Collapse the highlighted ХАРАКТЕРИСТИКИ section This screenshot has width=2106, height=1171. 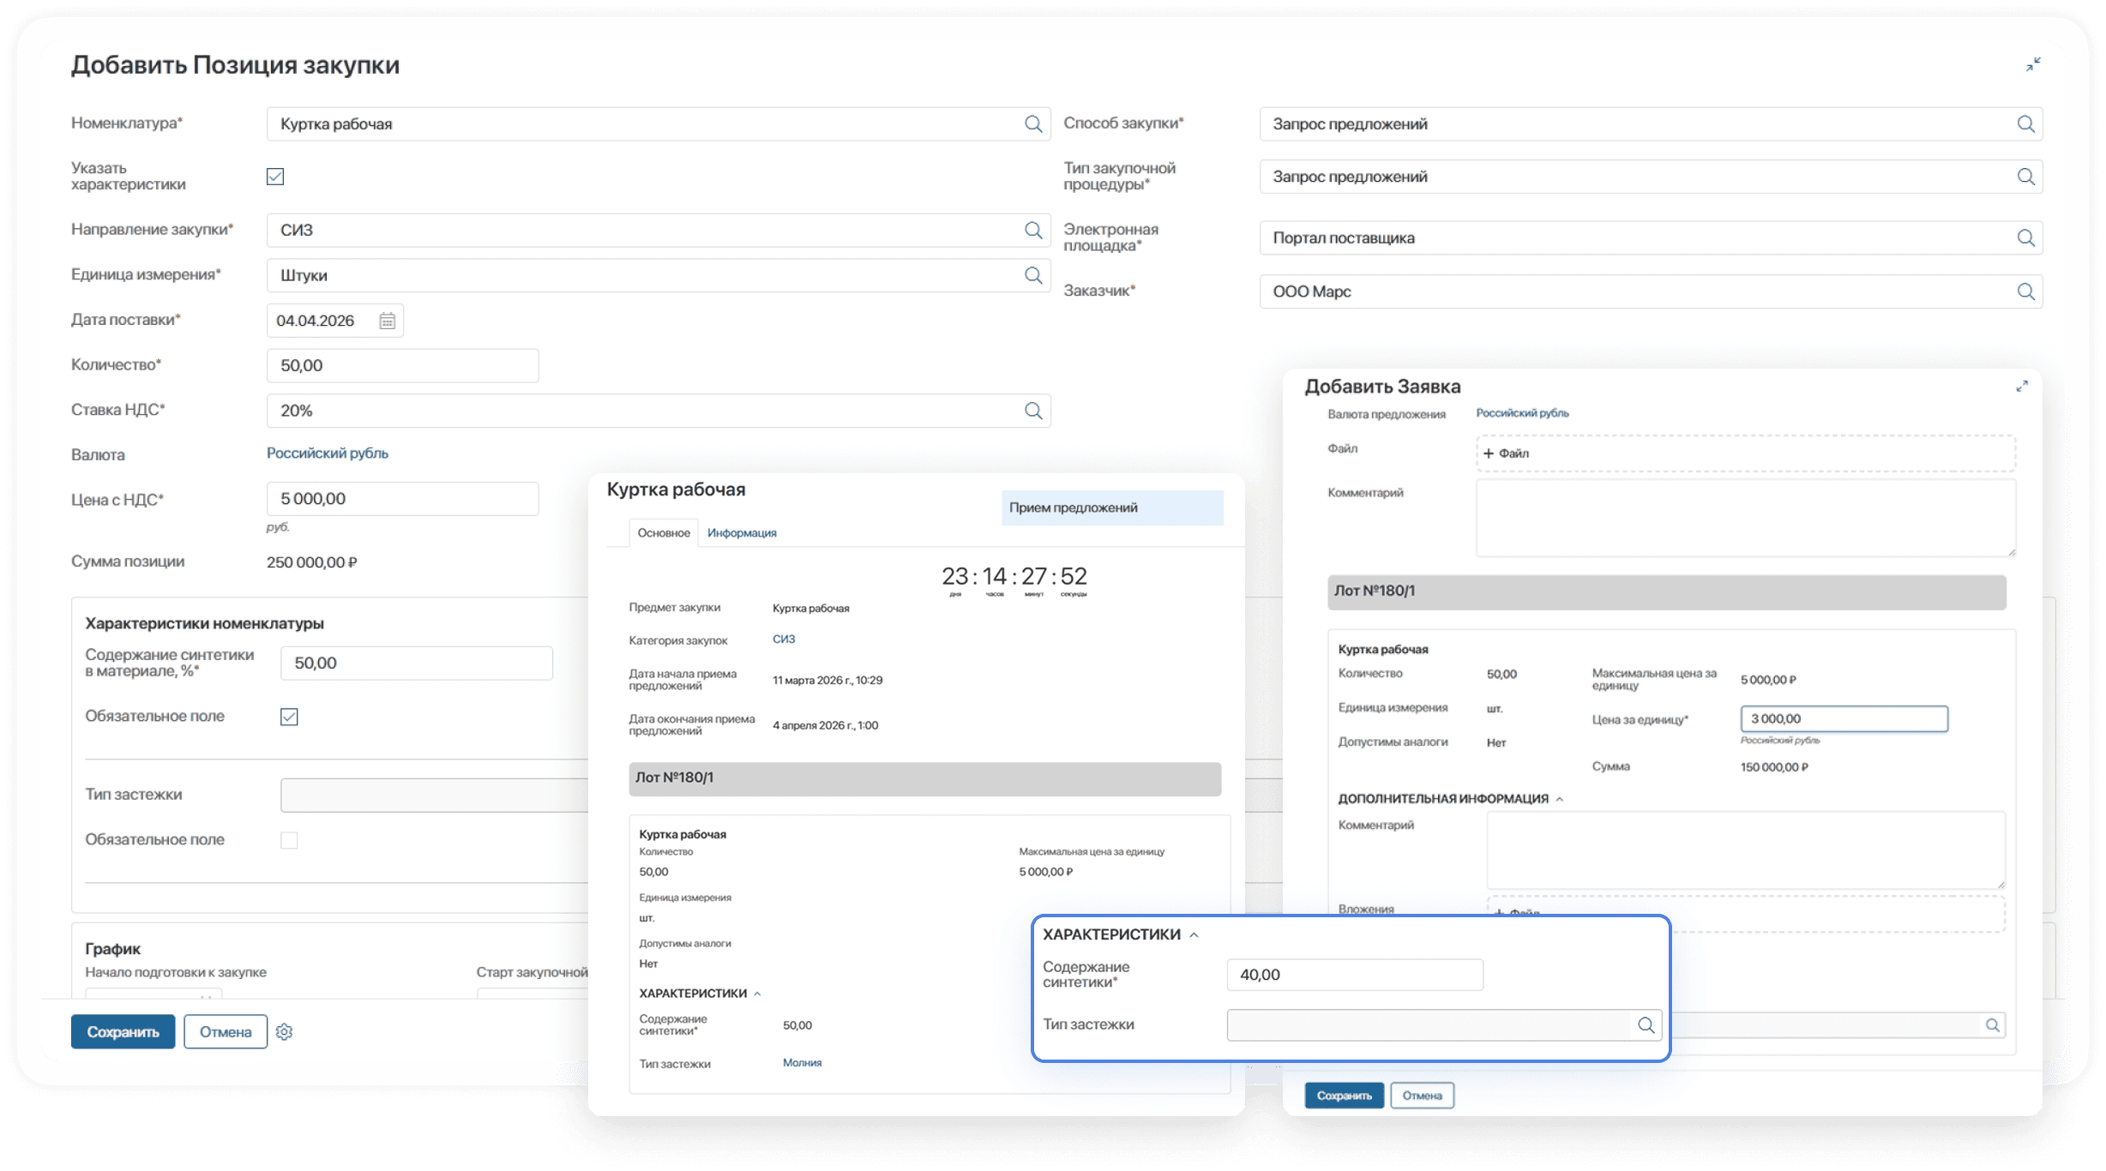coord(1194,935)
